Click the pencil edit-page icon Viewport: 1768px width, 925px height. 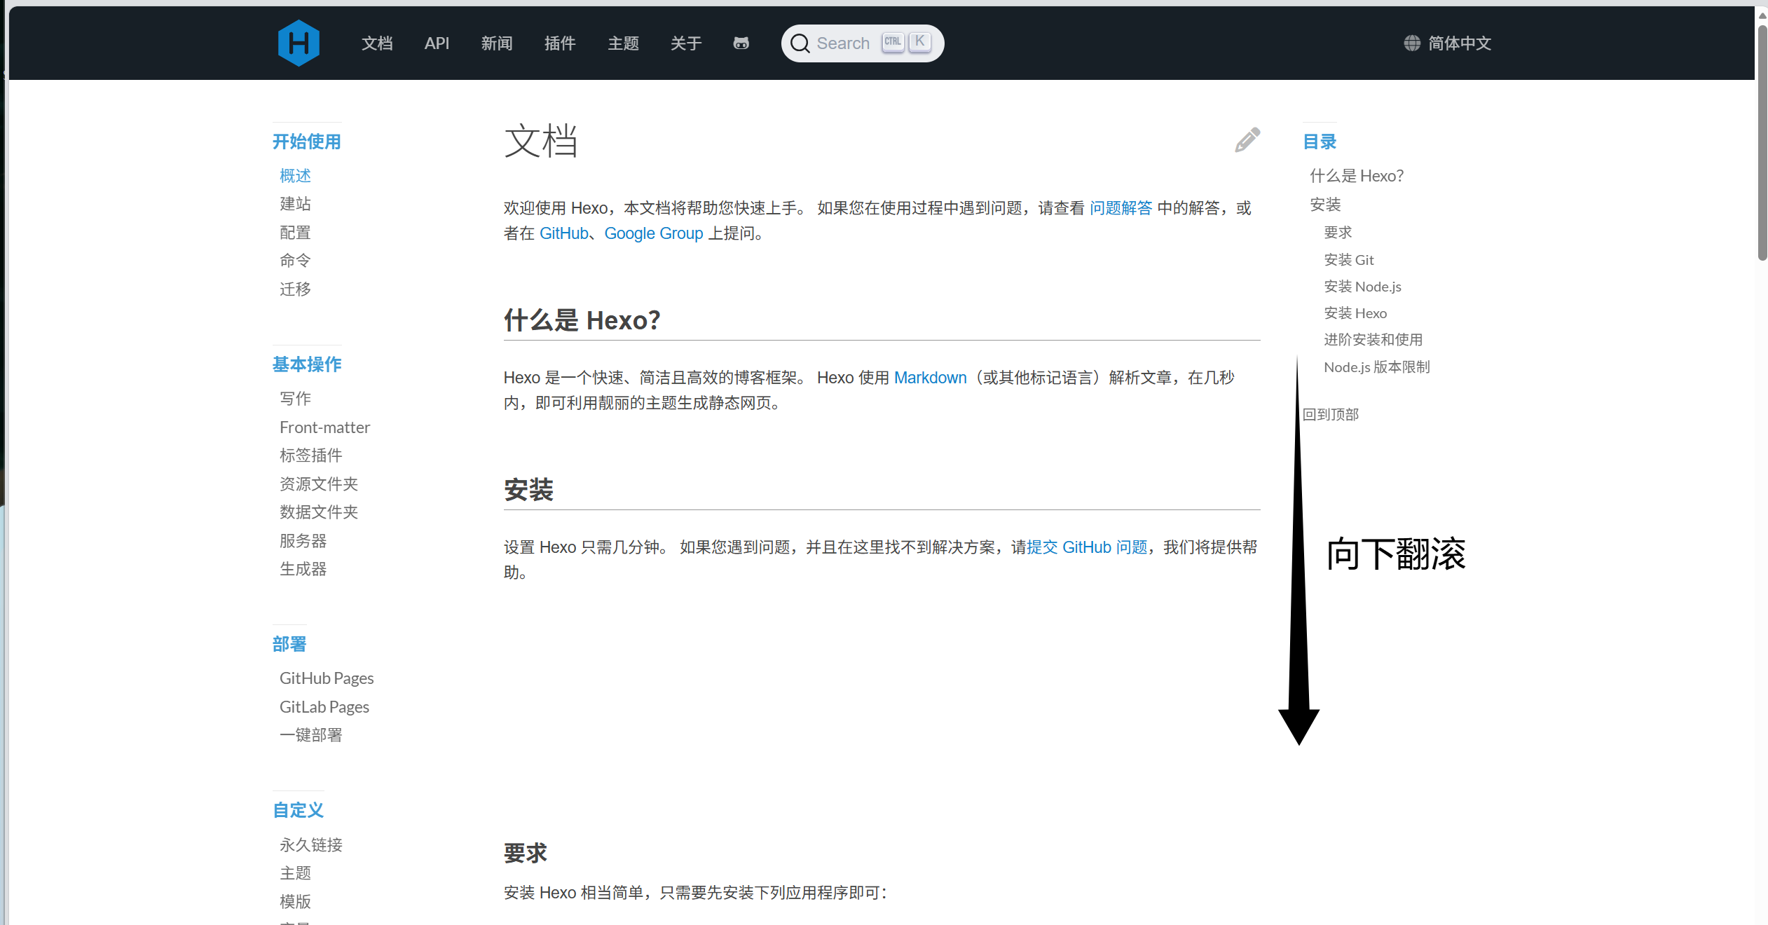1247,140
